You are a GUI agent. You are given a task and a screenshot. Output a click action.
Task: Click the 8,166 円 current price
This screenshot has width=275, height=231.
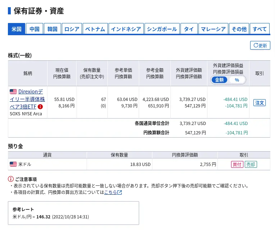(67, 106)
